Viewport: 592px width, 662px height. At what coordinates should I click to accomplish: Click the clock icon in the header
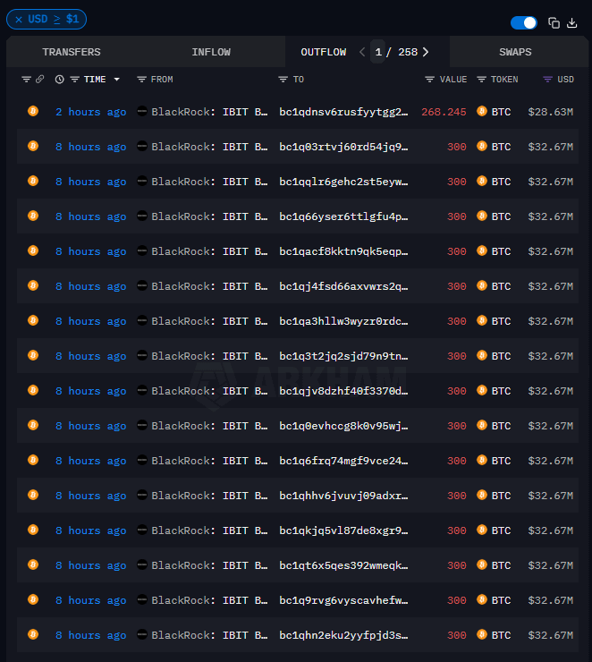pyautogui.click(x=60, y=80)
